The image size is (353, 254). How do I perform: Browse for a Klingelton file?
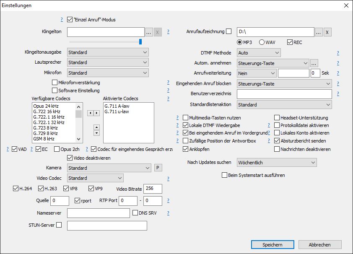coord(149,32)
